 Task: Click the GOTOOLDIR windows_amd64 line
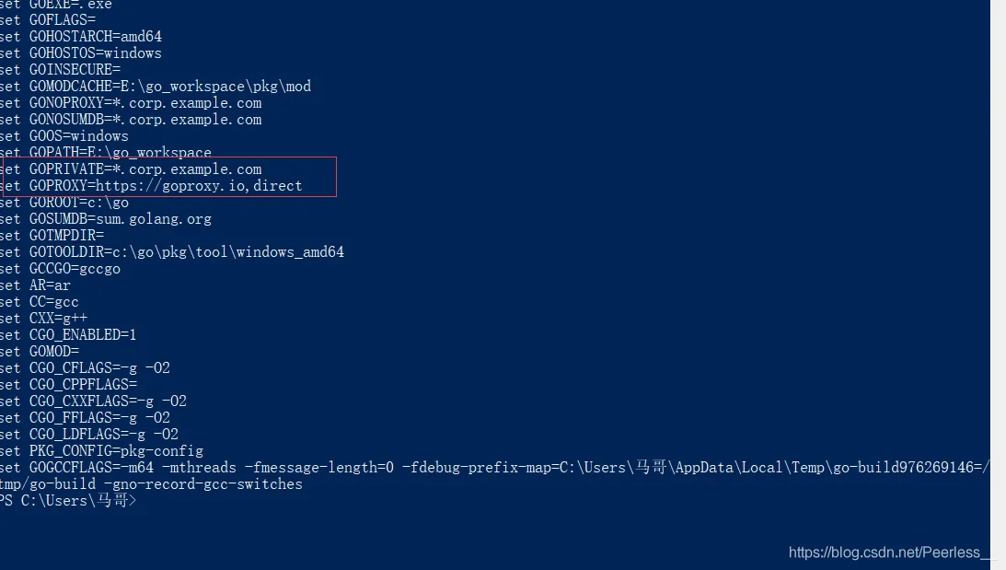(172, 252)
